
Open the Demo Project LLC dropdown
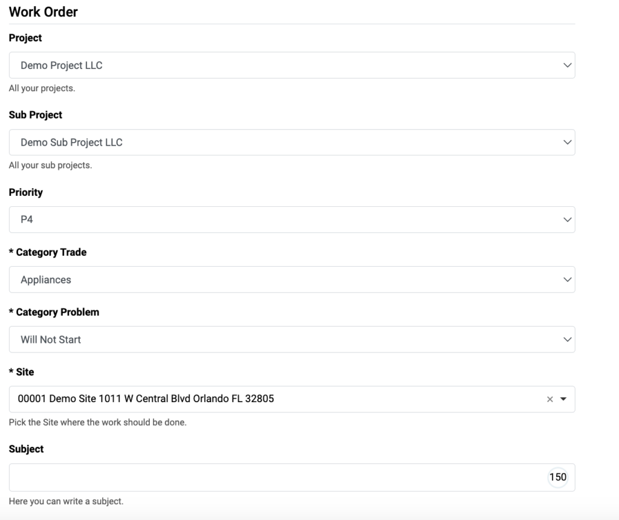(x=292, y=65)
